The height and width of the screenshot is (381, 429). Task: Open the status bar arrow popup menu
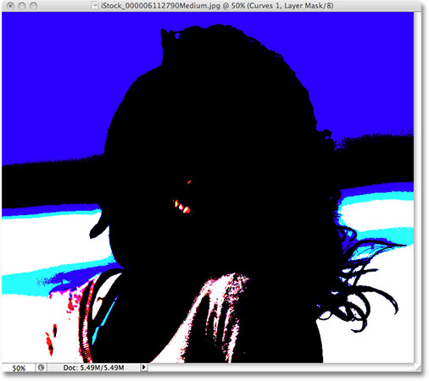click(x=144, y=367)
